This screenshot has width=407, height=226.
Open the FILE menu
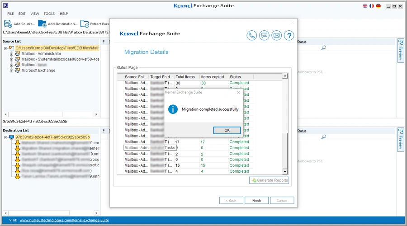click(x=10, y=14)
